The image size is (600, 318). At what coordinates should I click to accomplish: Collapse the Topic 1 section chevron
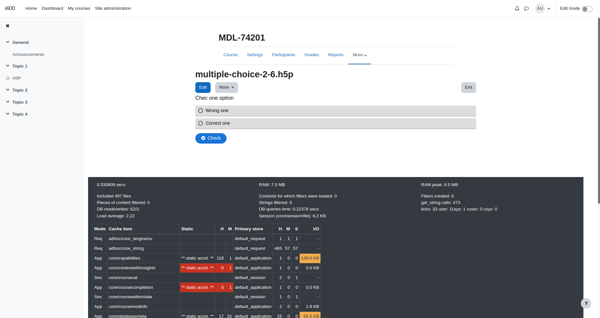[8, 66]
